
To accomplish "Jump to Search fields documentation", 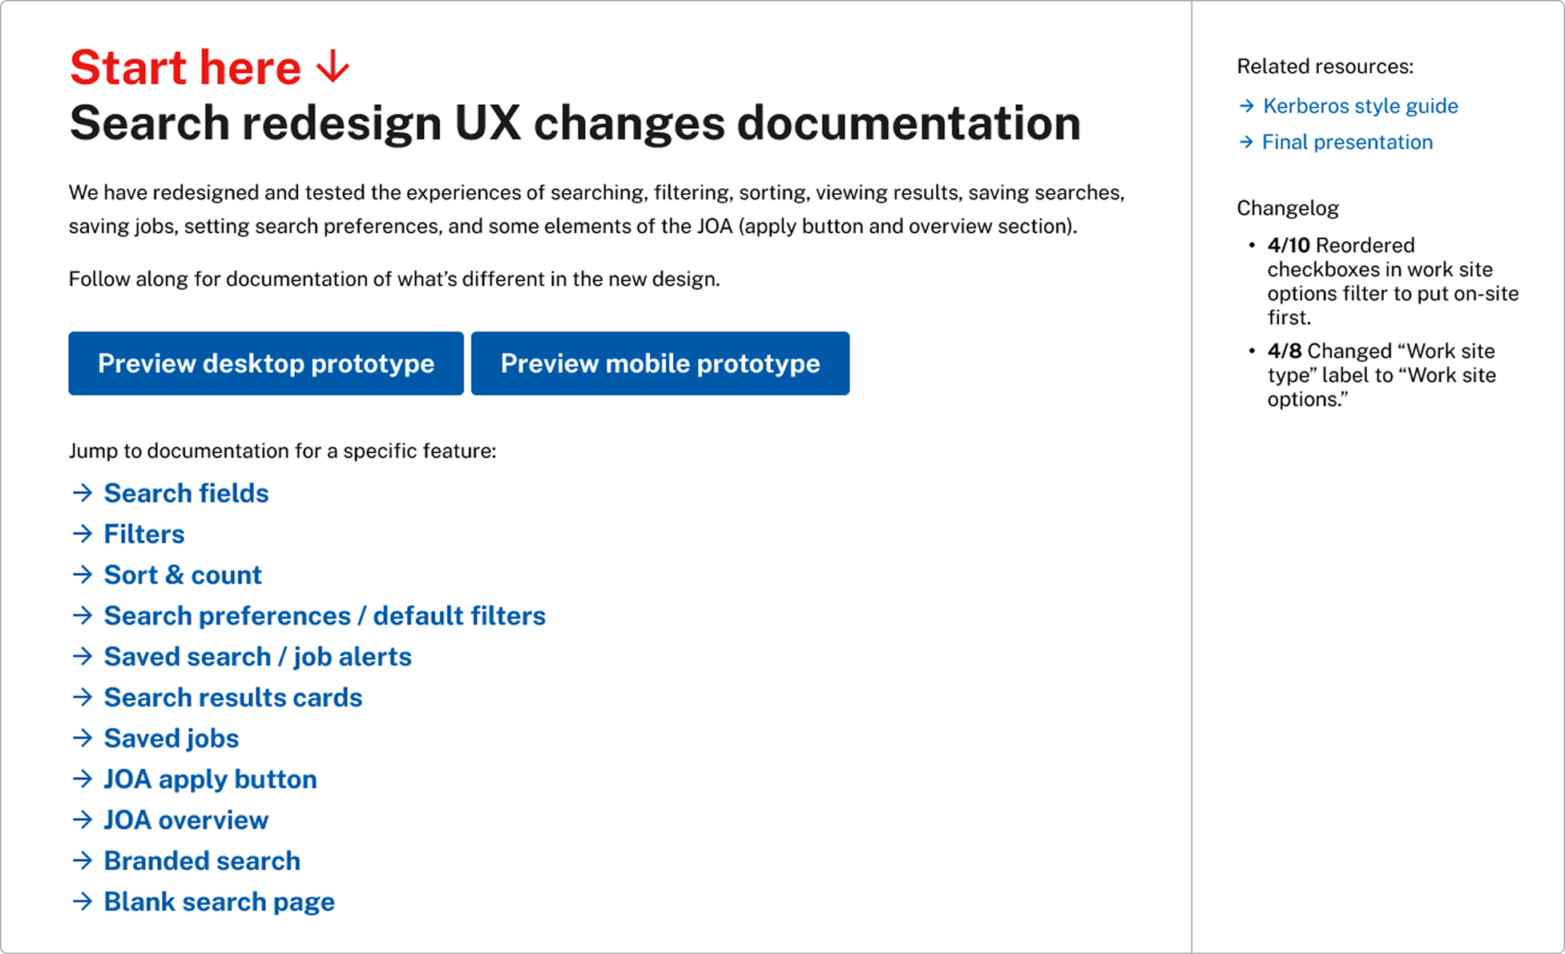I will pyautogui.click(x=186, y=493).
